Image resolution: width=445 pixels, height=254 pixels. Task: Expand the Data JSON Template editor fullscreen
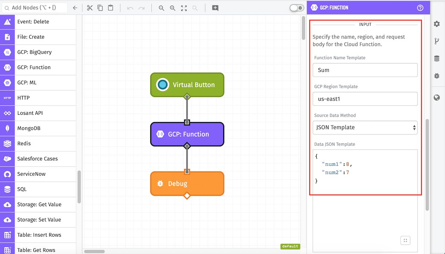pos(405,240)
